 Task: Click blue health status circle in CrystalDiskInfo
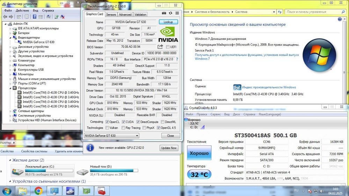click(186, 120)
